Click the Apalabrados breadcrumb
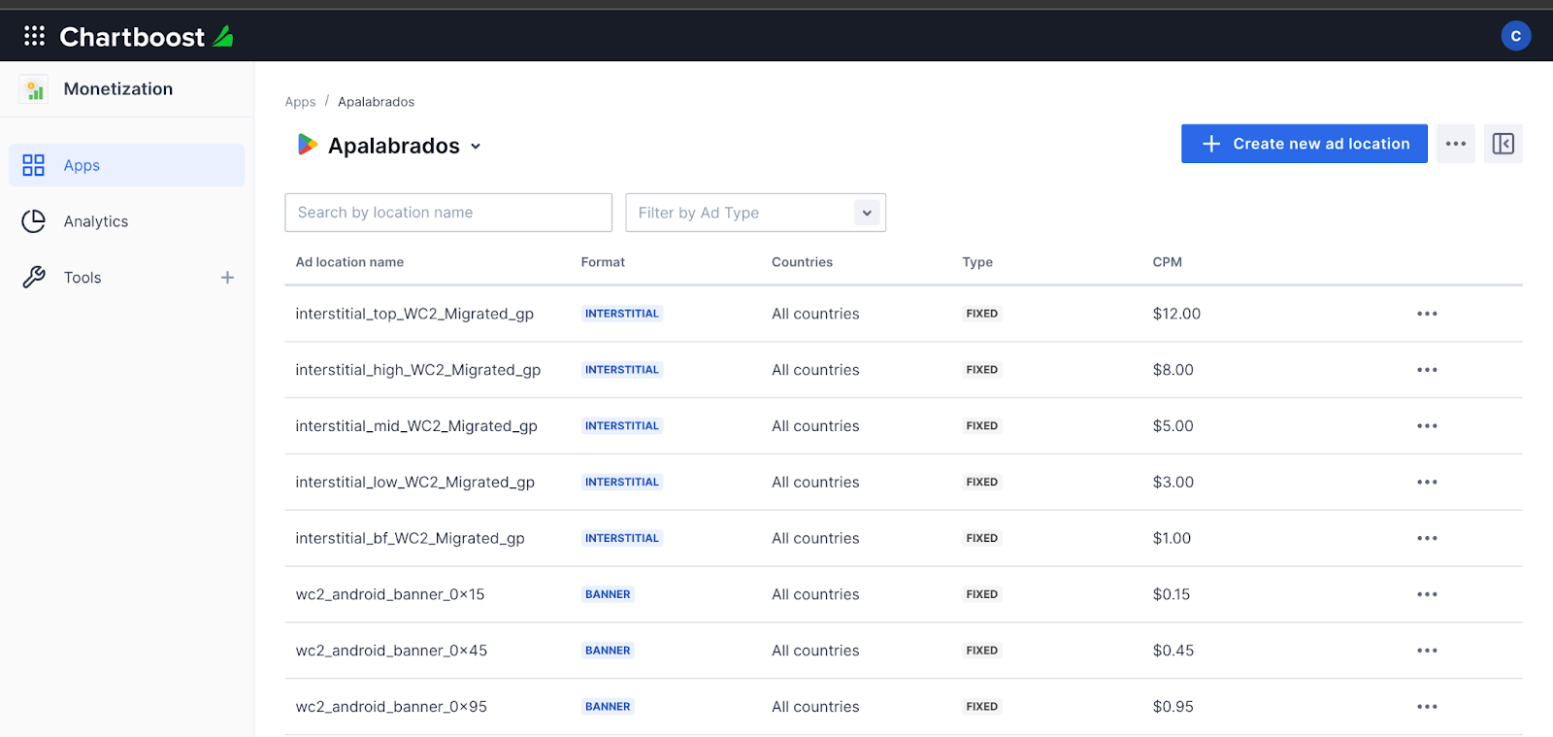The image size is (1553, 737). point(376,102)
